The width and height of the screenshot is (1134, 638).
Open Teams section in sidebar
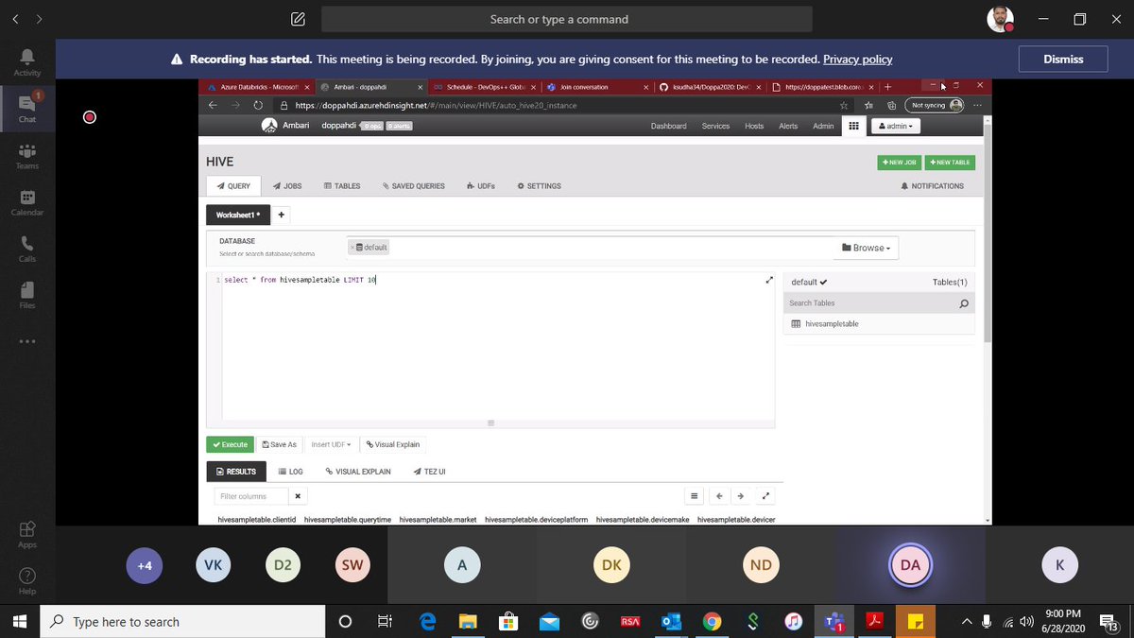click(27, 156)
